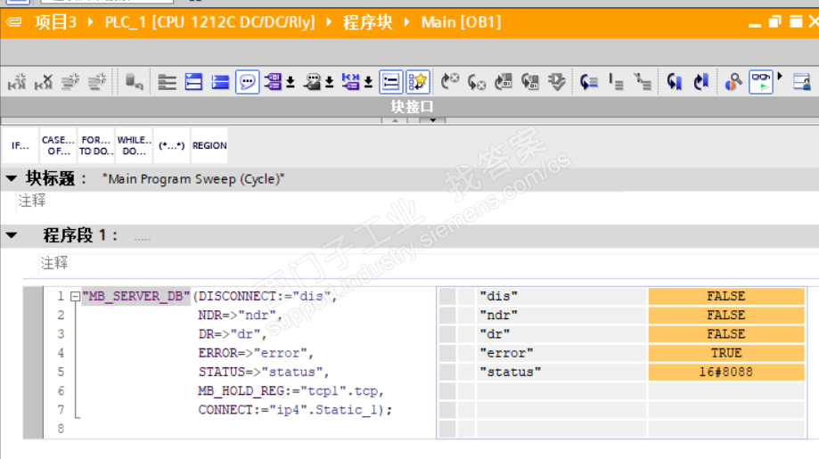Toggle network comments display icon
819x459 pixels.
(x=390, y=82)
